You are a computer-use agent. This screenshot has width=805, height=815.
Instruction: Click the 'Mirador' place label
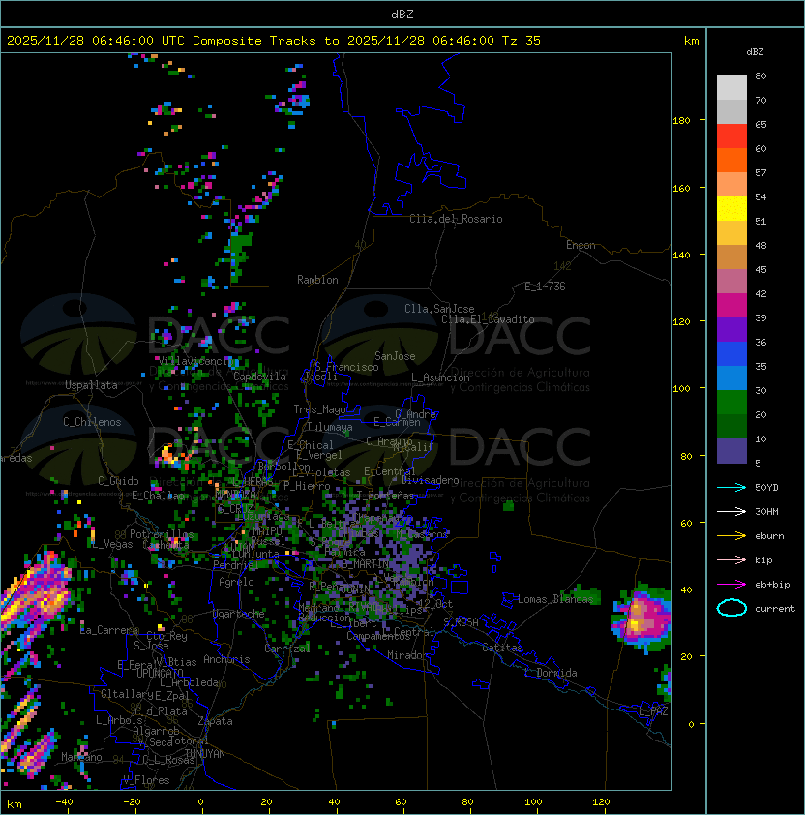tap(407, 655)
